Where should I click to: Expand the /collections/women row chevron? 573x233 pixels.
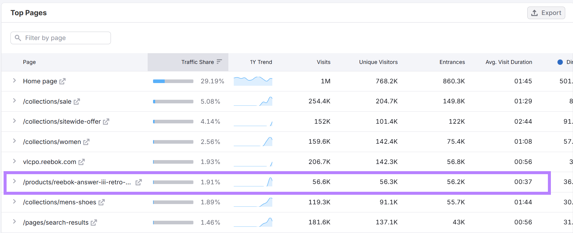coord(14,141)
